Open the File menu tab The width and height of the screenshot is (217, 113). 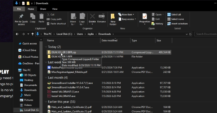[x=19, y=9]
